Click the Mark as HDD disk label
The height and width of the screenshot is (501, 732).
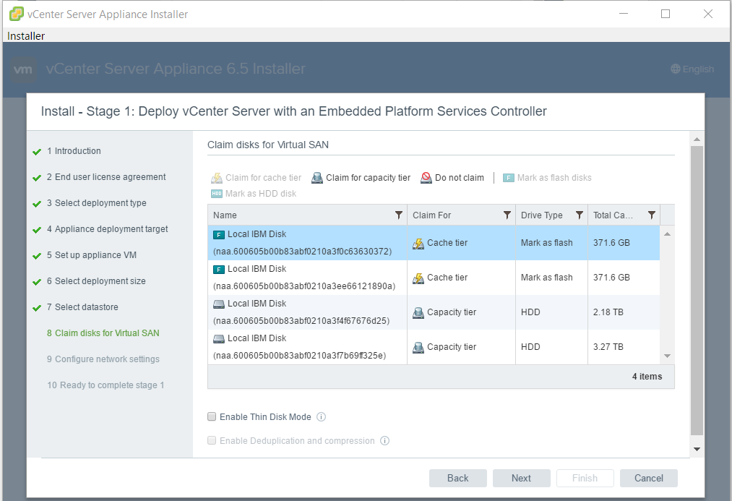260,194
